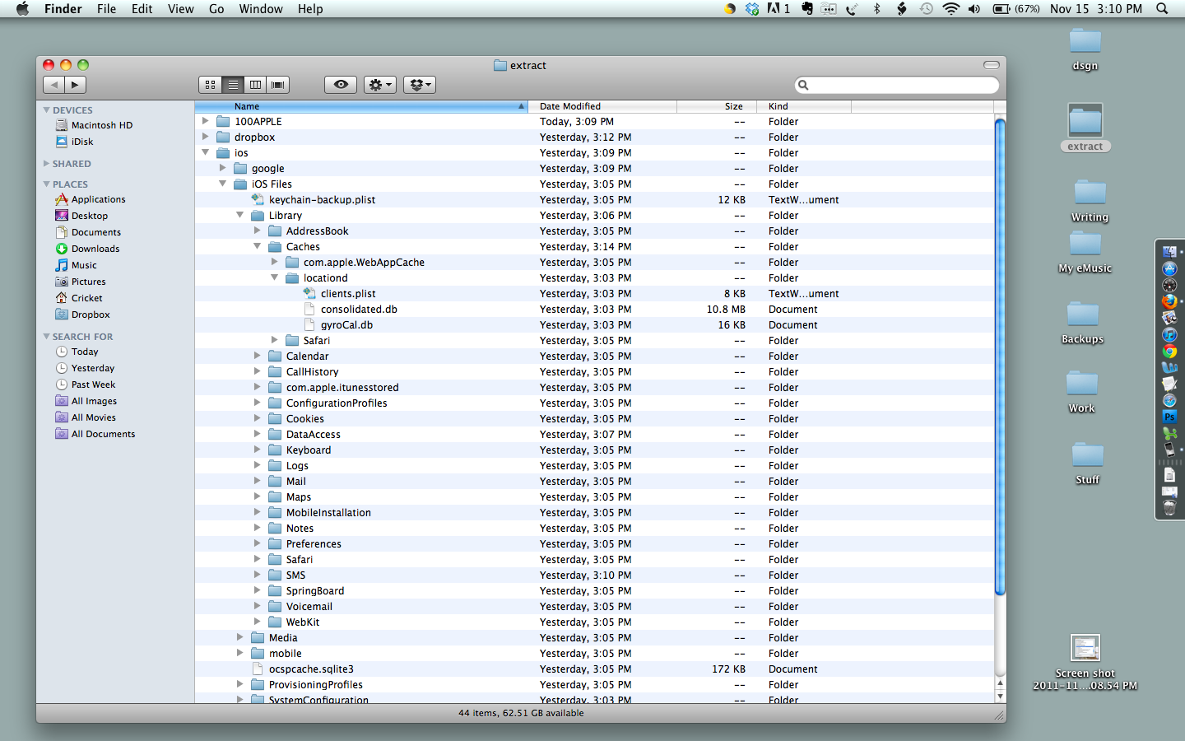Go back to previous folder
Image resolution: width=1185 pixels, height=741 pixels.
(54, 85)
